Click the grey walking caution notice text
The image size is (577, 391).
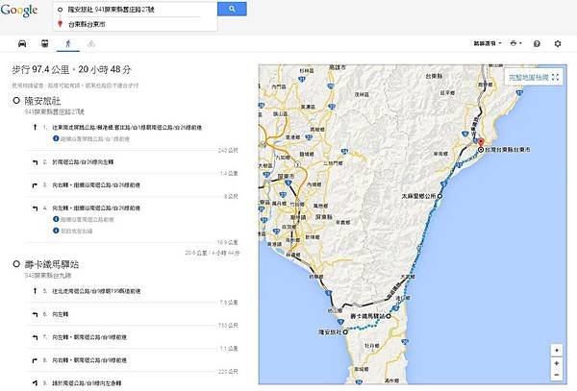pos(75,86)
